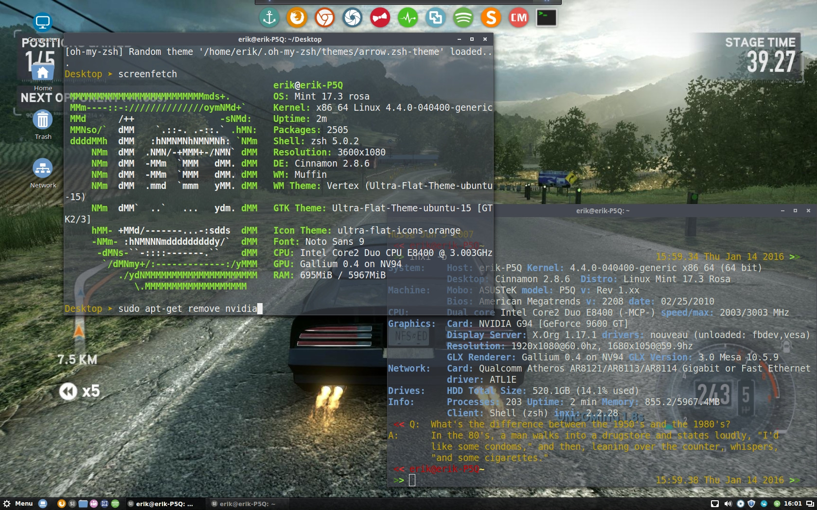The height and width of the screenshot is (510, 817).
Task: Click the 'Packages: 2505' line
Action: (x=311, y=130)
